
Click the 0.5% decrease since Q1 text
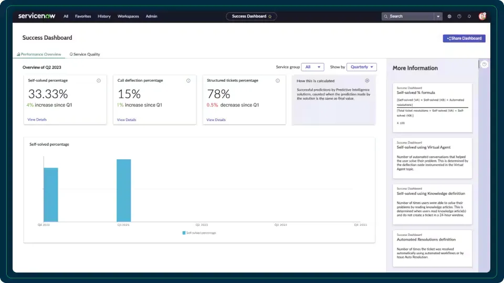coord(233,105)
